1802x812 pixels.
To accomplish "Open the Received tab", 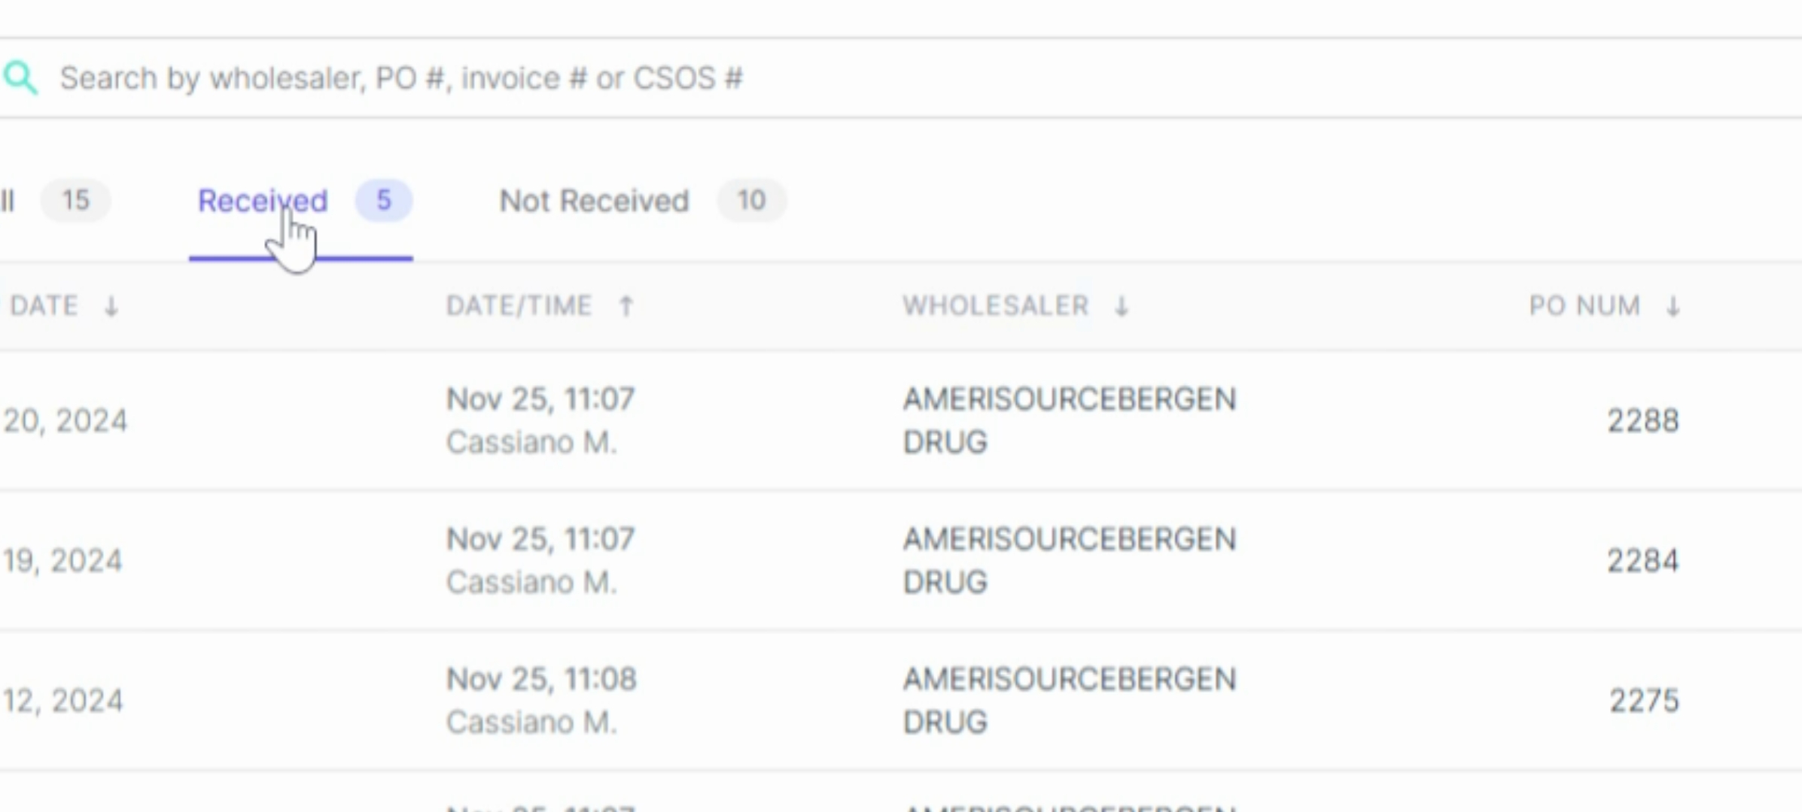I will coord(263,201).
